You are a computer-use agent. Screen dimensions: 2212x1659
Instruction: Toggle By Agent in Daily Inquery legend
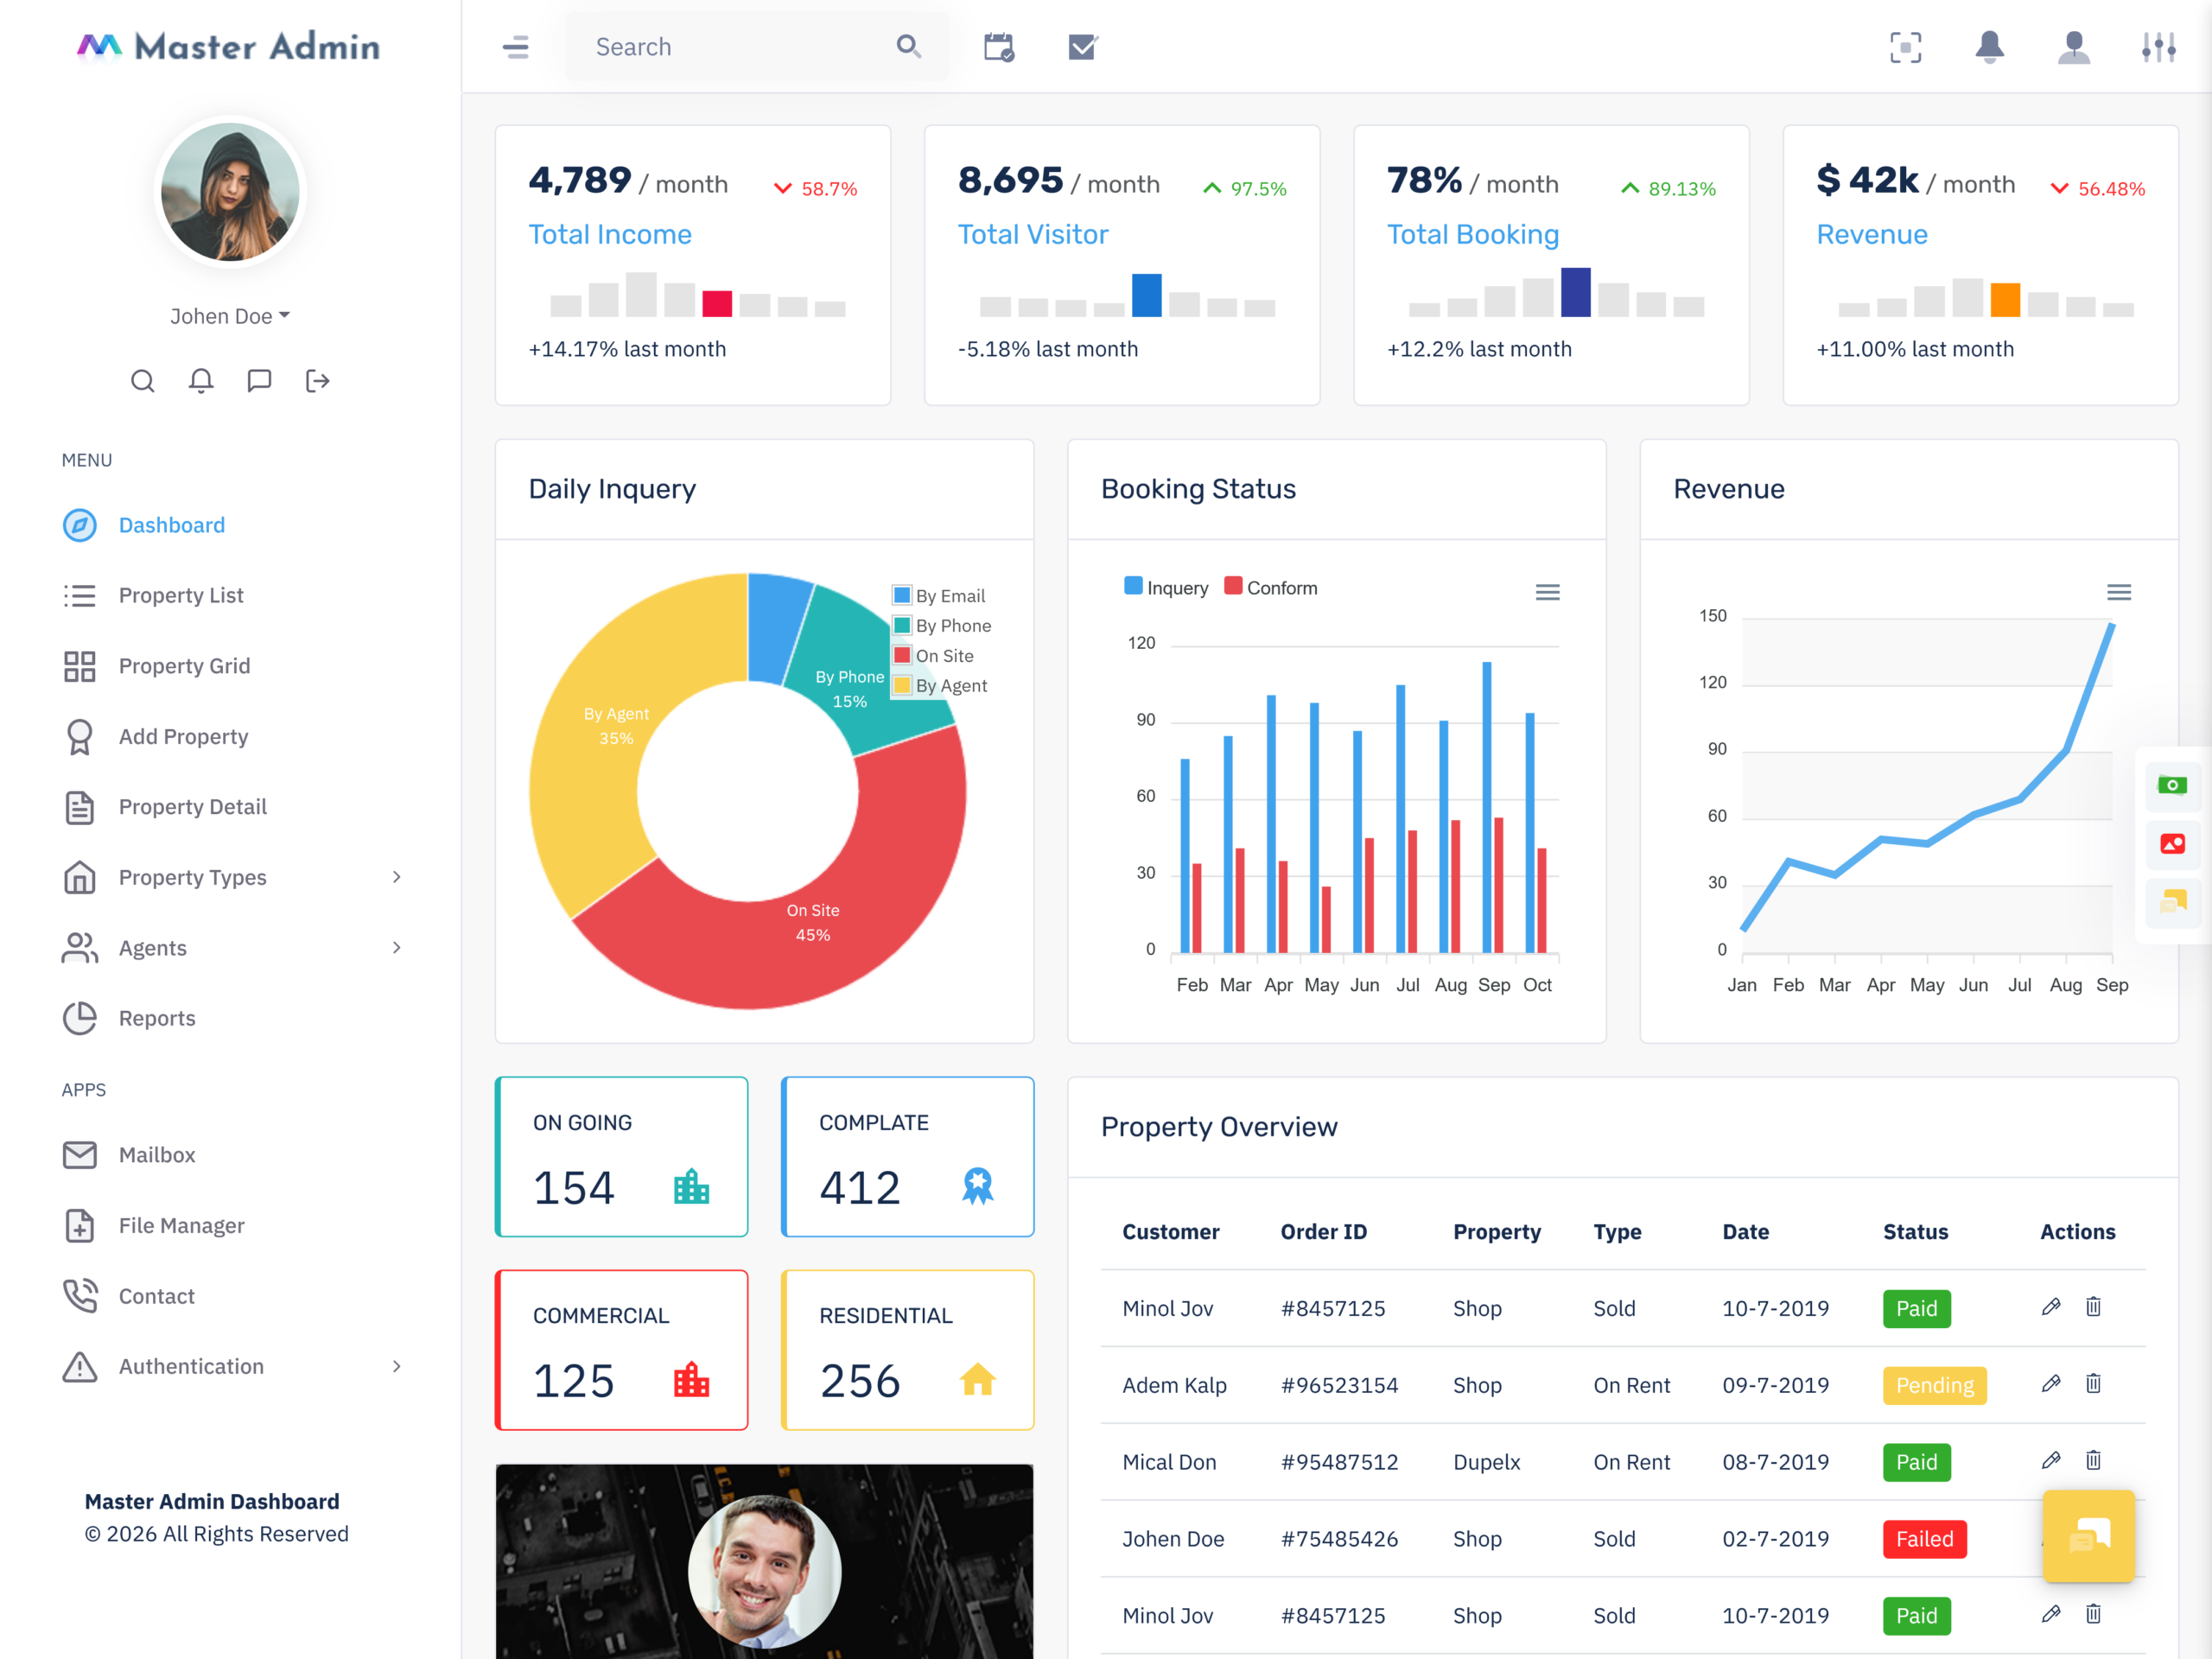(939, 686)
